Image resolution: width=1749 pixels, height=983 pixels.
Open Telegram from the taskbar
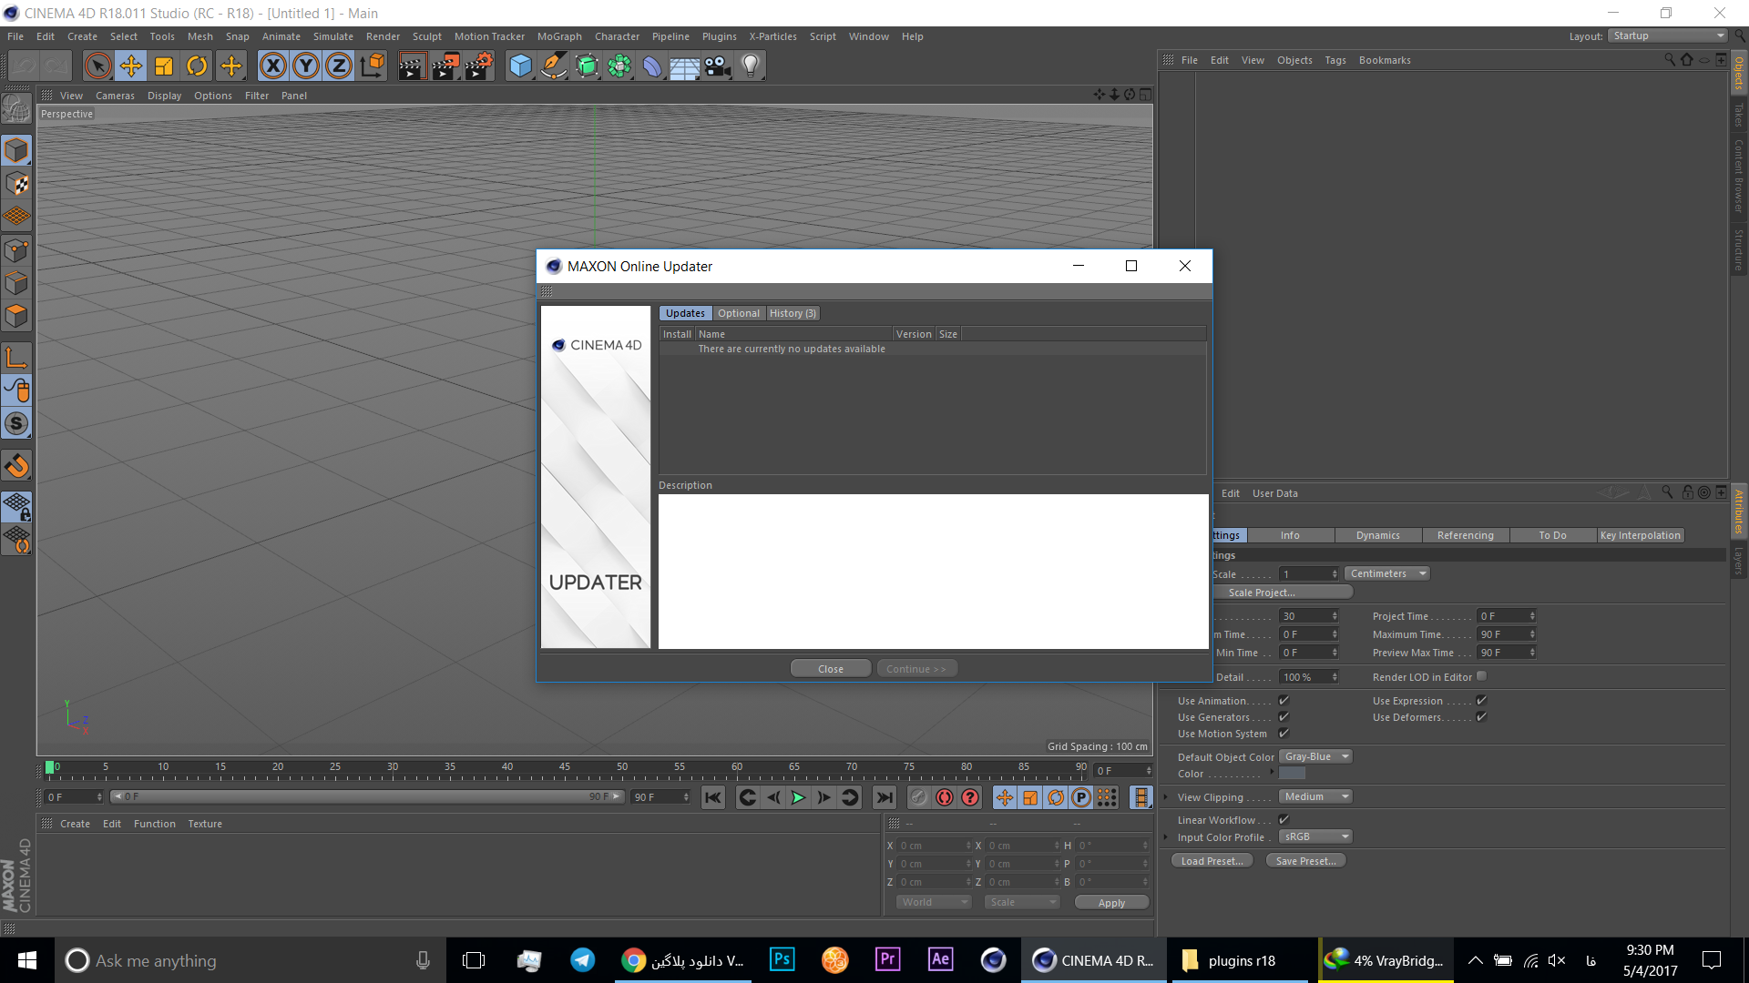[x=582, y=959]
